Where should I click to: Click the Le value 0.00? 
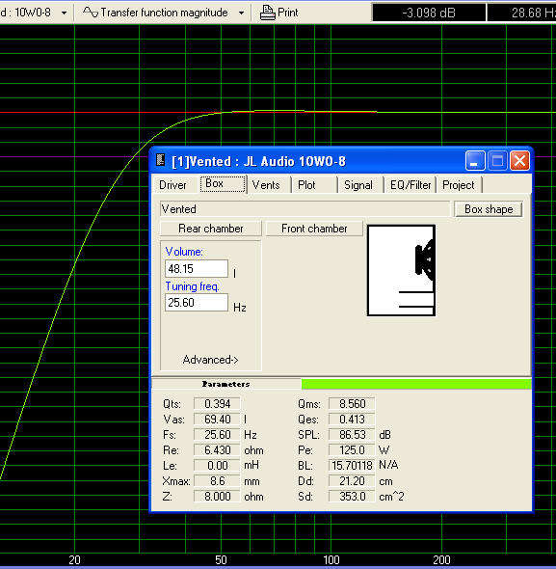[217, 466]
